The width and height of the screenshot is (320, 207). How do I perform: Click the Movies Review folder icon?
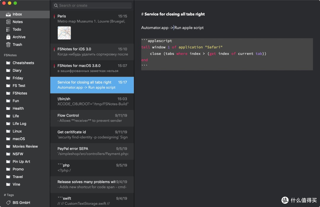click(x=8, y=146)
